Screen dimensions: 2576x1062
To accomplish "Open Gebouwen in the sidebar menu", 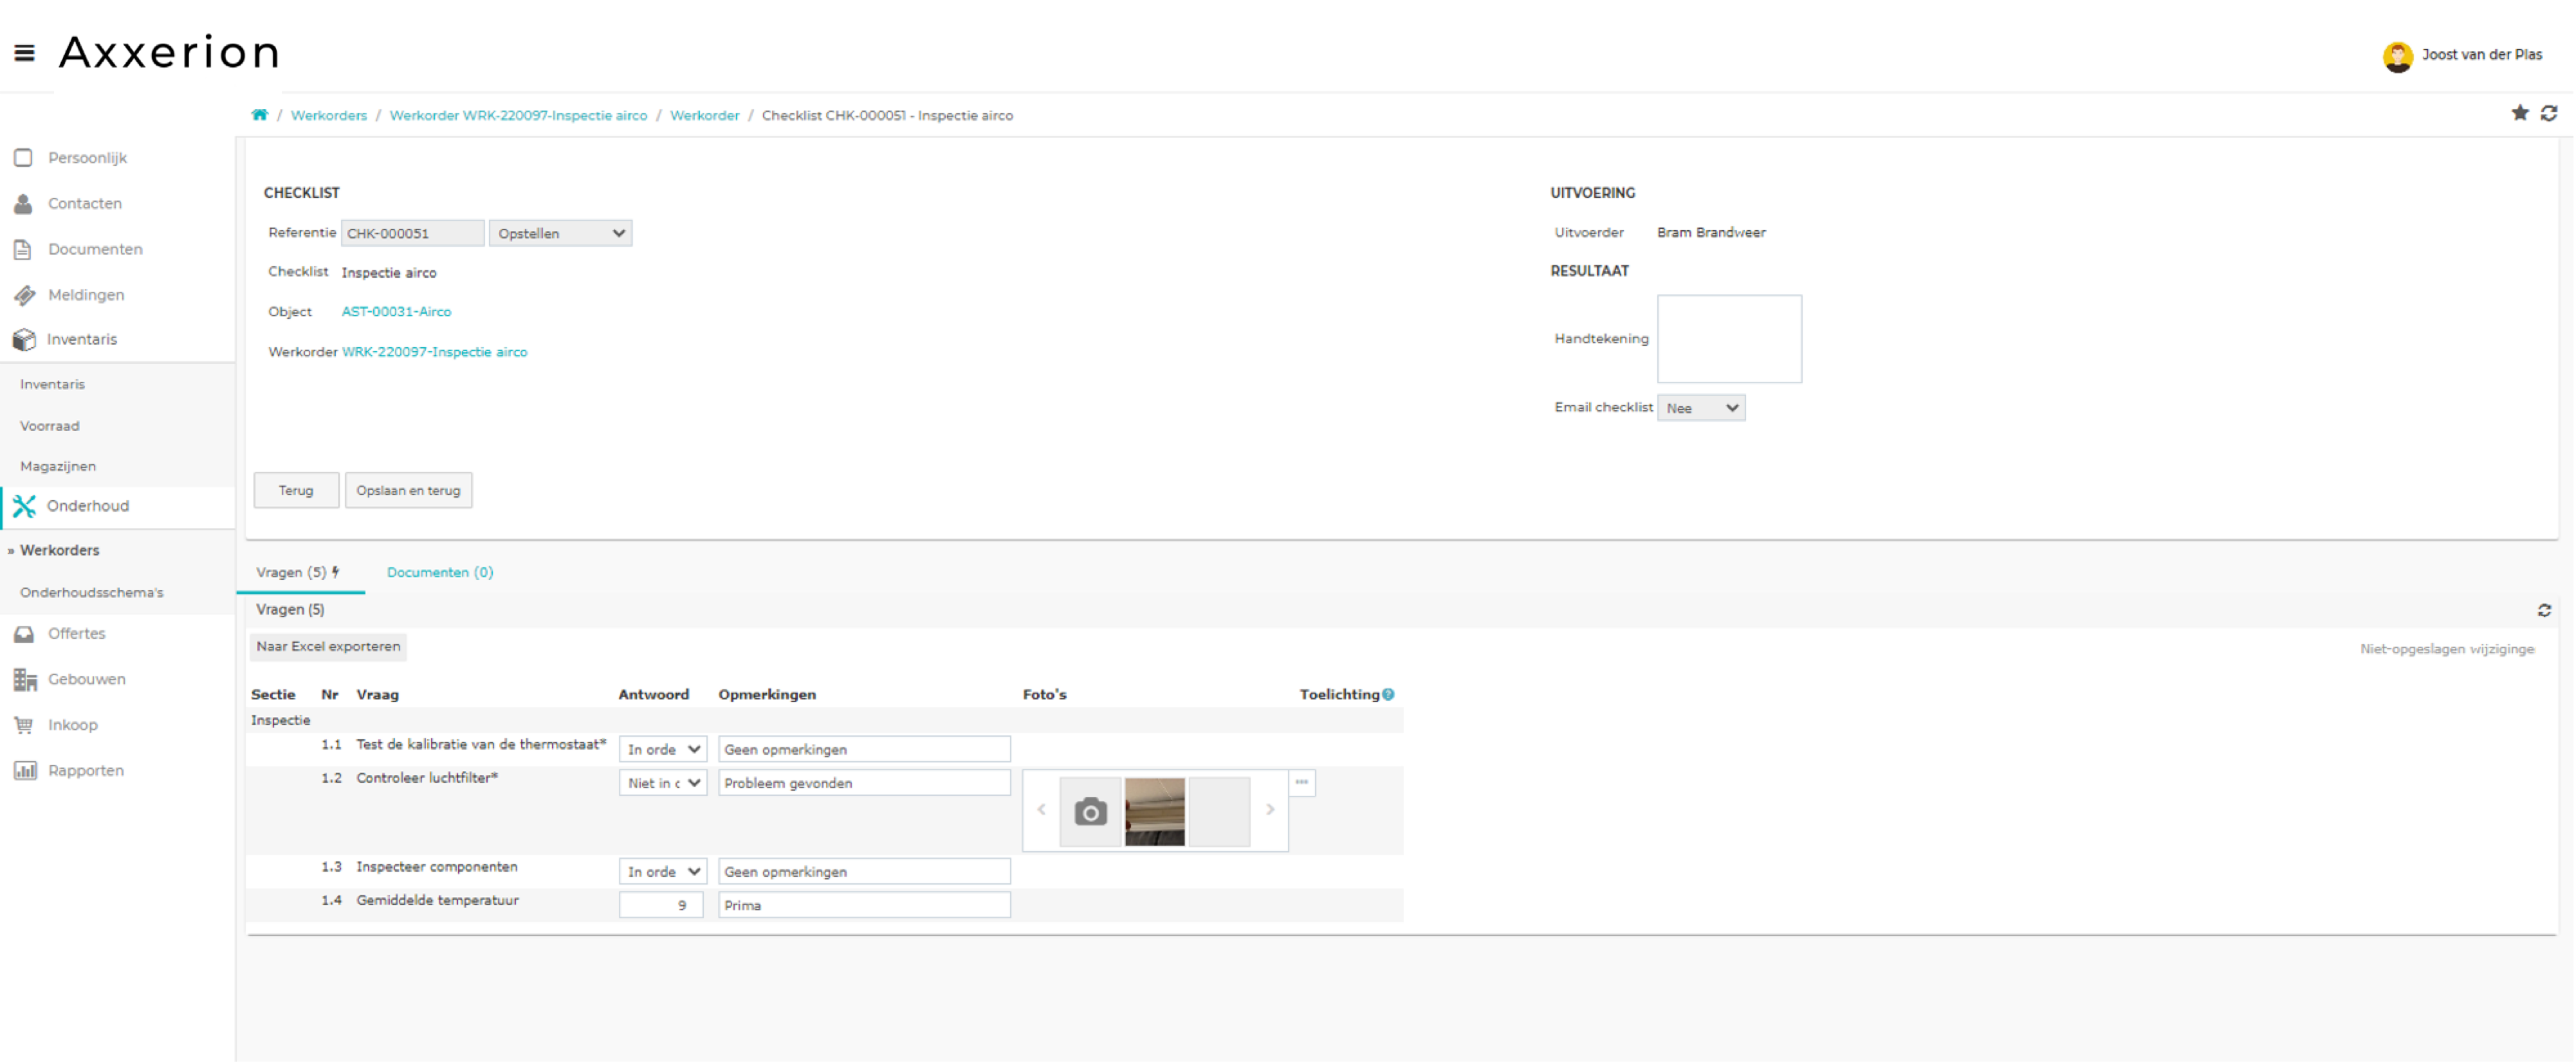I will click(x=86, y=679).
